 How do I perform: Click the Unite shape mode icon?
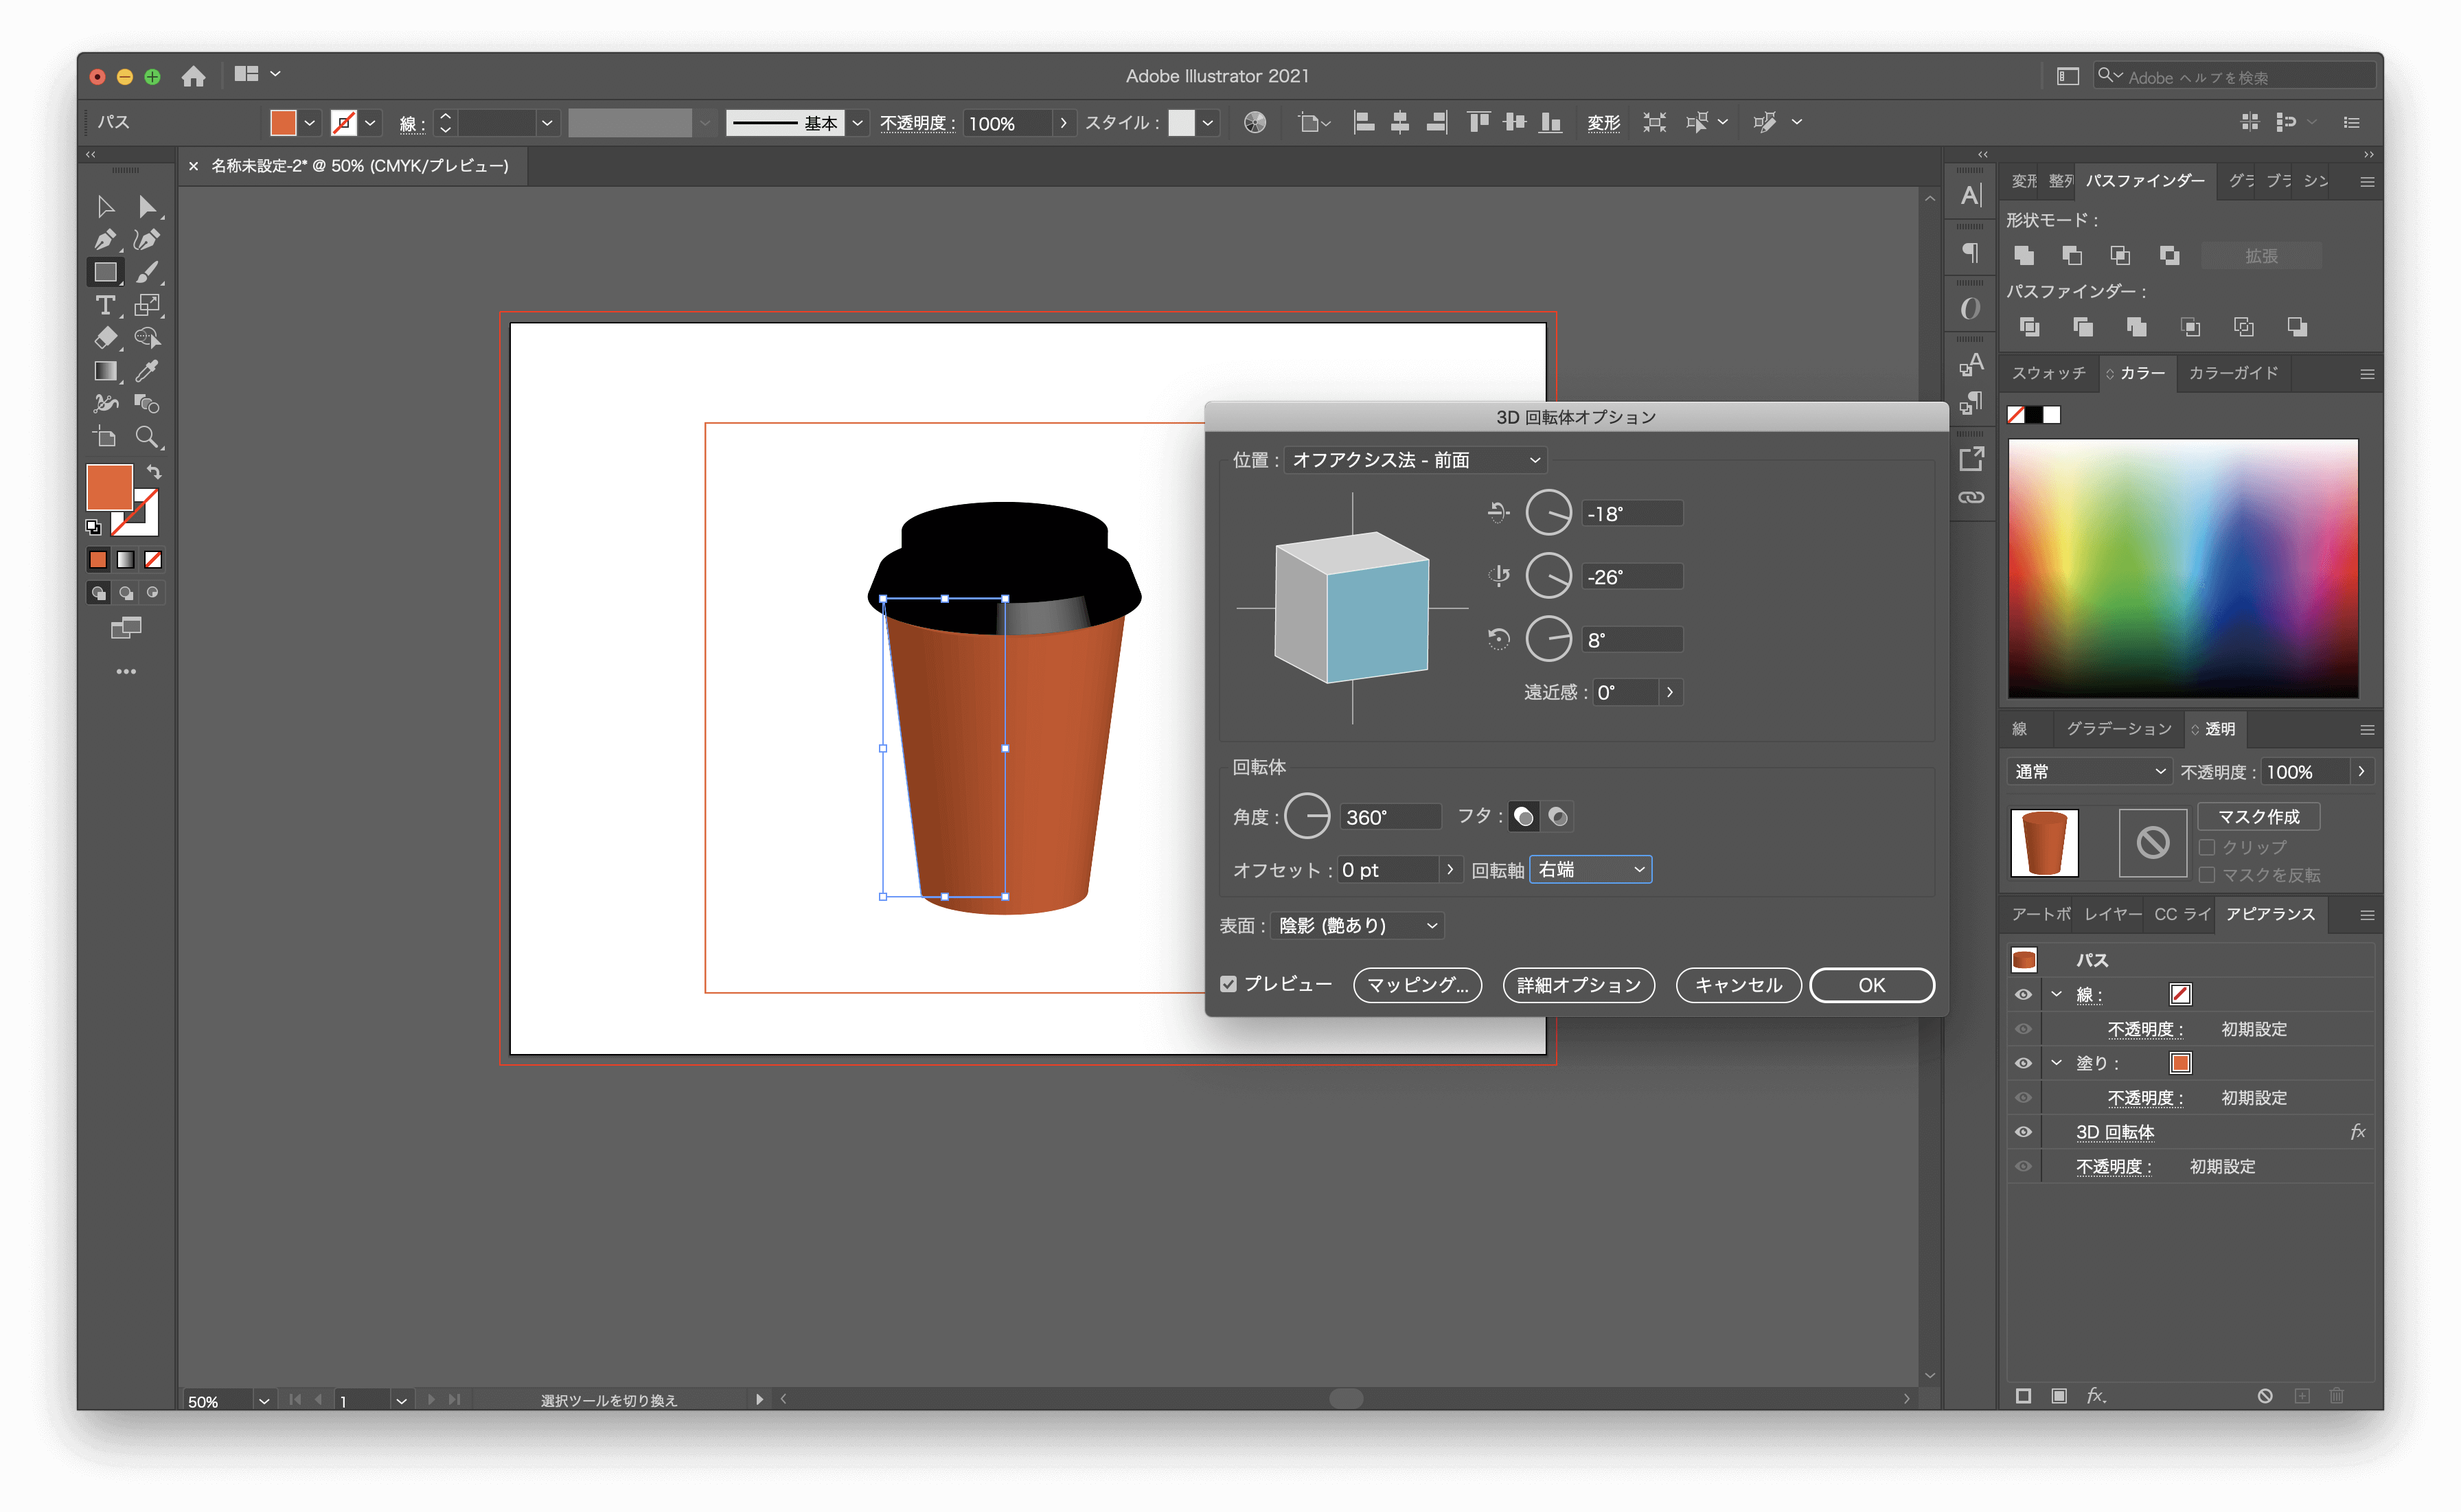(2023, 256)
